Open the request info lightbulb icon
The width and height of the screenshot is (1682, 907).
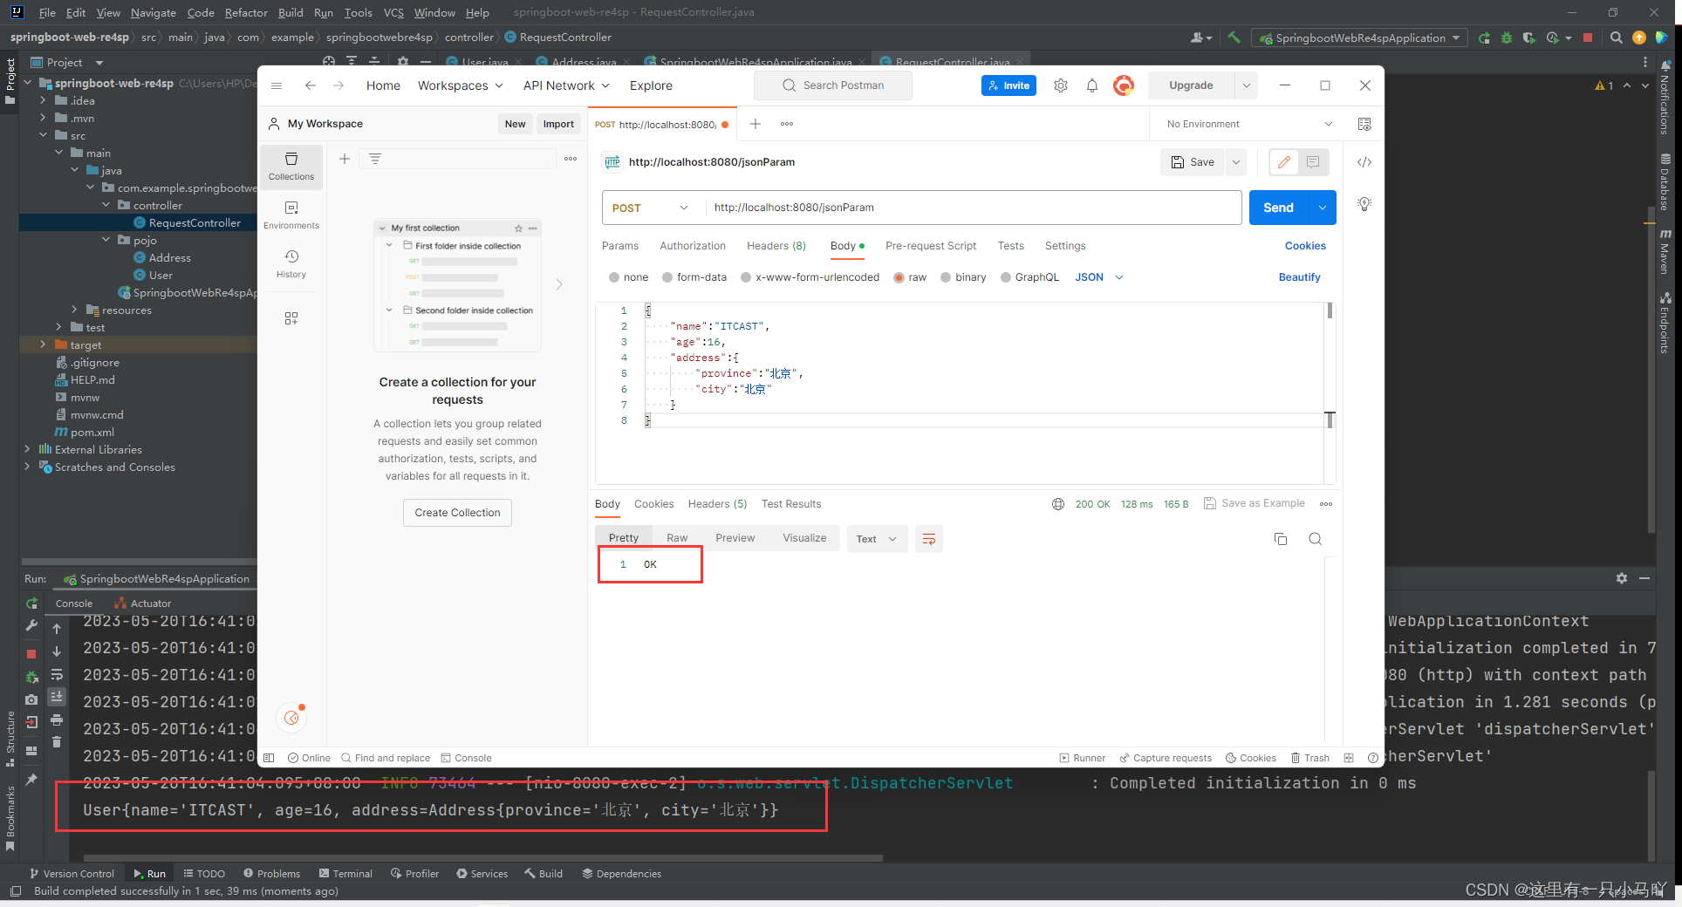coord(1364,204)
